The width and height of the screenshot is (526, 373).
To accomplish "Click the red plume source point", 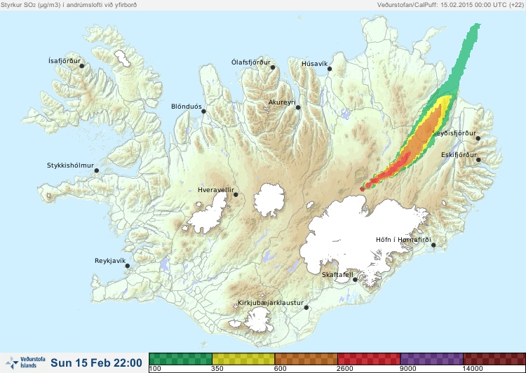I will click(x=363, y=189).
